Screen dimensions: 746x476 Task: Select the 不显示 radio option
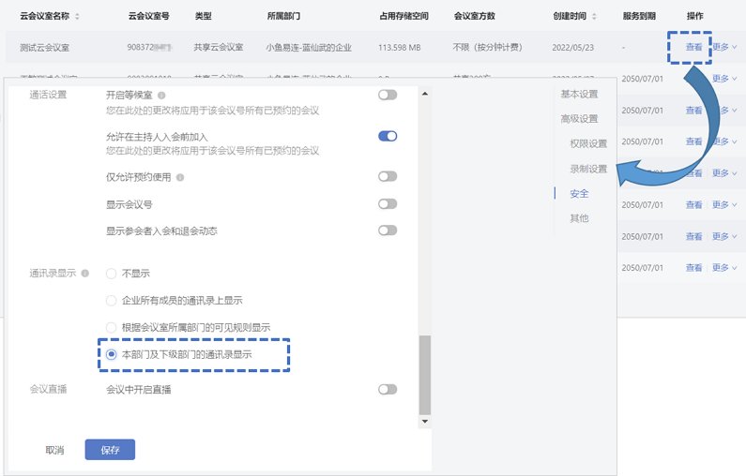click(111, 274)
